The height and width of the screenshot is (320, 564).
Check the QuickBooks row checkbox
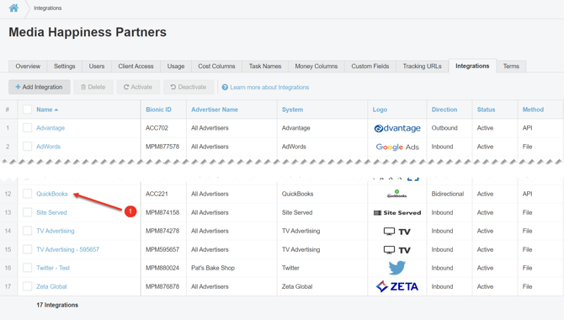coord(27,194)
